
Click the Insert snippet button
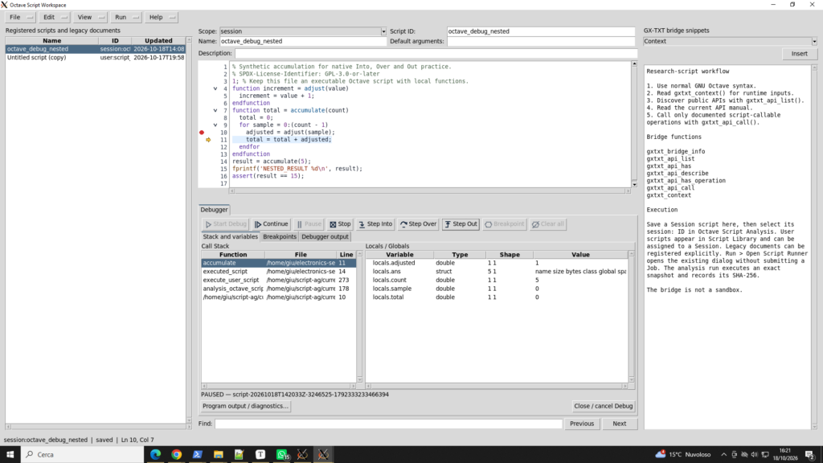tap(800, 54)
